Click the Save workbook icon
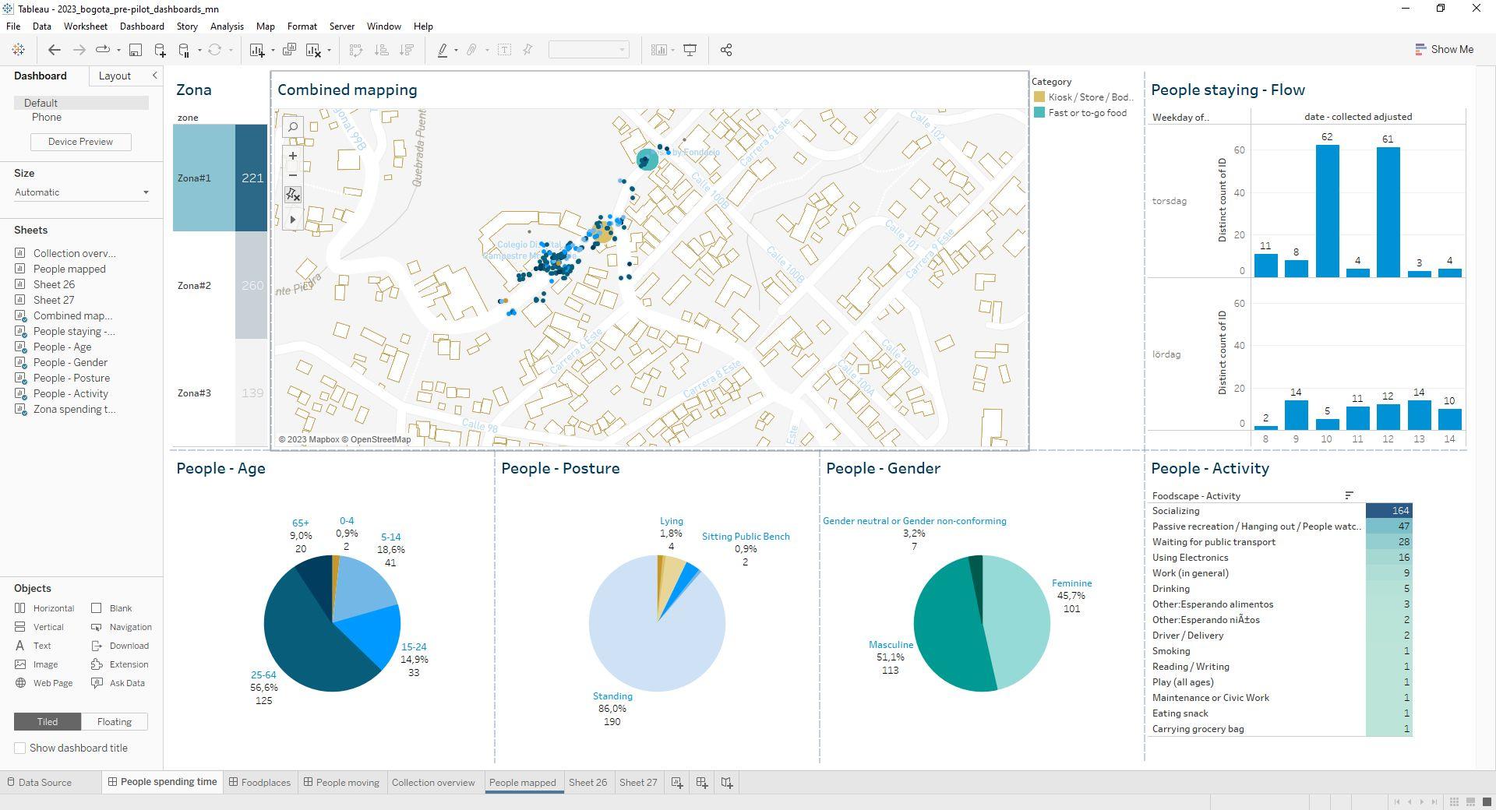1496x810 pixels. coord(135,50)
